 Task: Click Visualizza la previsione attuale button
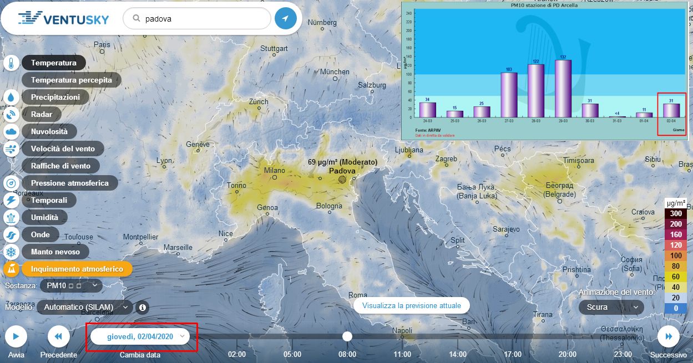click(411, 305)
